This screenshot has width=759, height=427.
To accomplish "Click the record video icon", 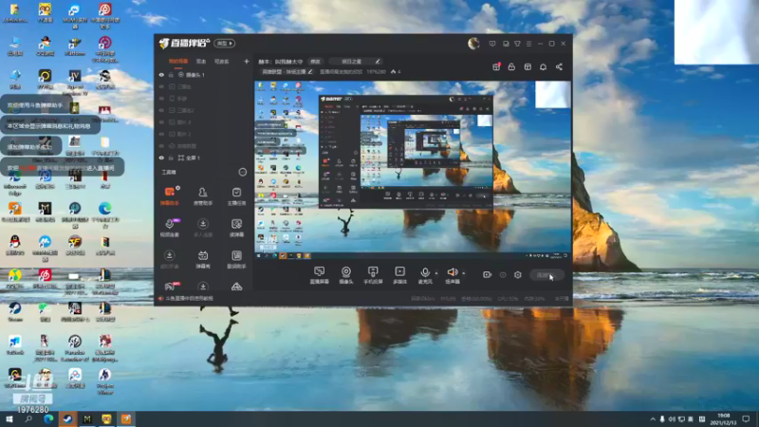I will pyautogui.click(x=487, y=274).
